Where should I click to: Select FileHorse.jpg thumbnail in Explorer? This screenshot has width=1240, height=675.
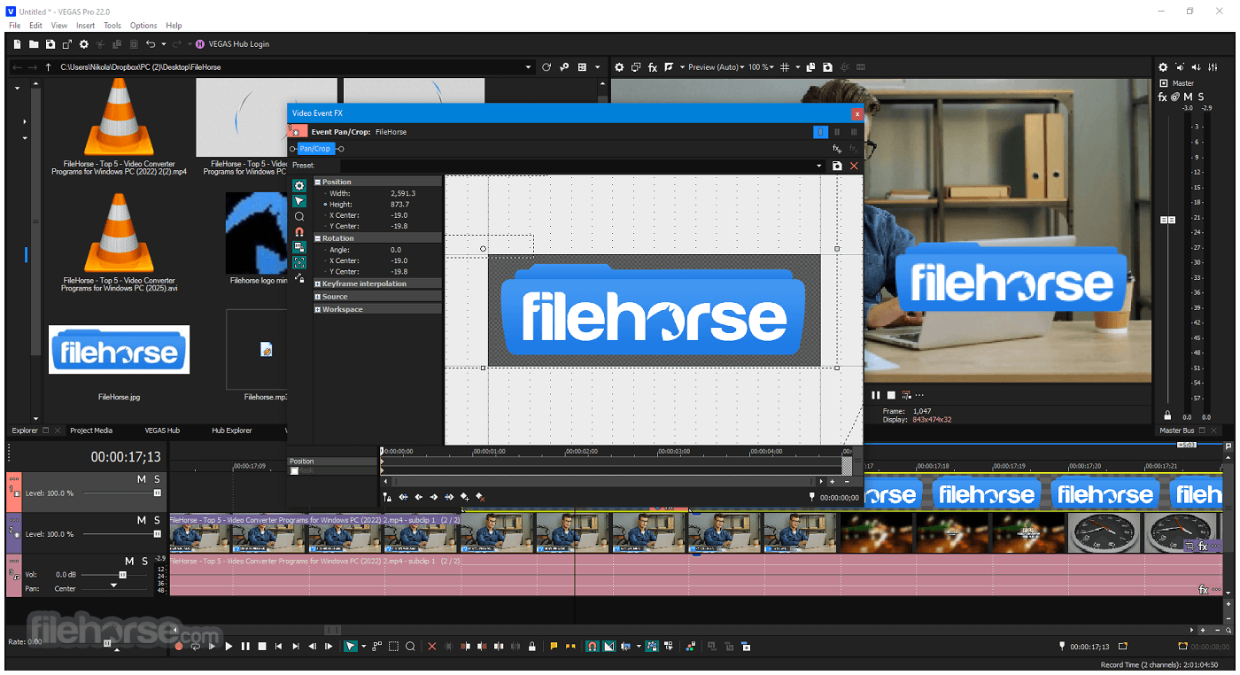119,350
